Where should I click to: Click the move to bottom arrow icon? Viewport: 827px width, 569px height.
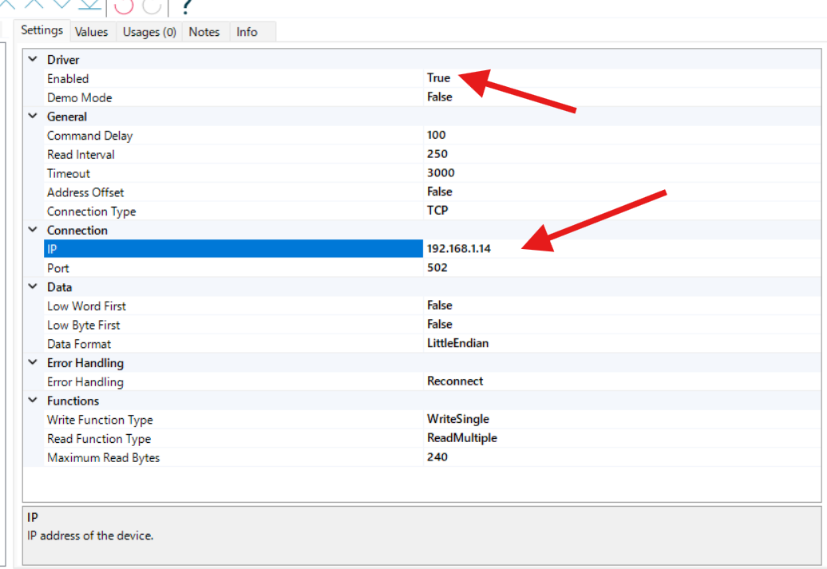(90, 5)
